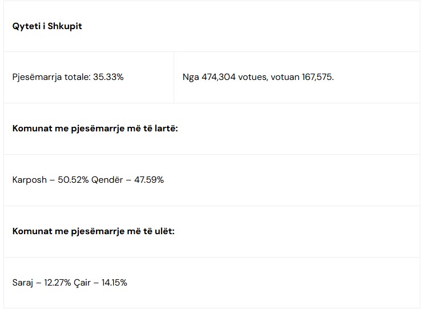Screen dimensions: 422x309
Task: Select the 35.33% total turnout value
Action: click(x=108, y=77)
